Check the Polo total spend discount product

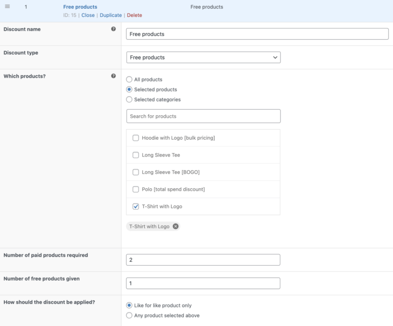[136, 189]
